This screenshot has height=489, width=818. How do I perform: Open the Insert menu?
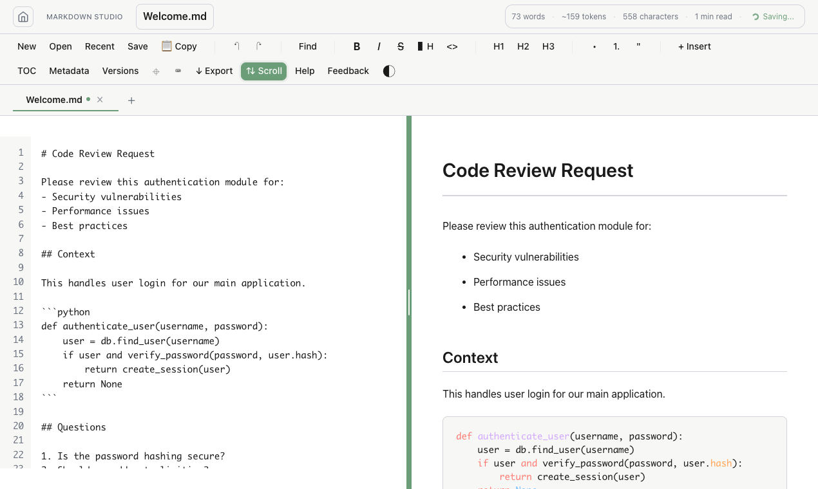point(694,46)
